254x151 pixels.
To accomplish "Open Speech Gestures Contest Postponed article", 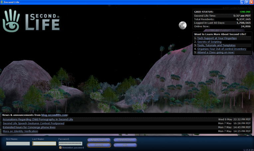I will coord(33,123).
